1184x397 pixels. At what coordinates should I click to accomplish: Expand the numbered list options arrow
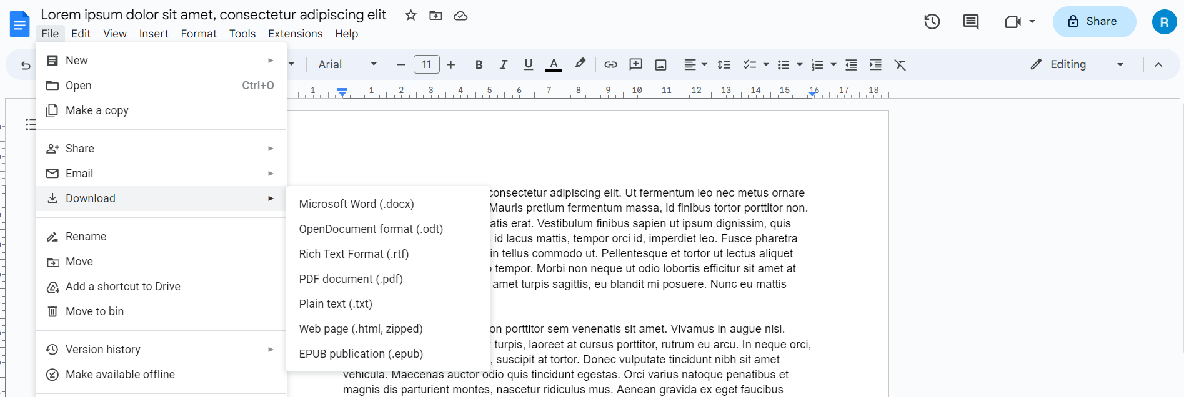[833, 65]
